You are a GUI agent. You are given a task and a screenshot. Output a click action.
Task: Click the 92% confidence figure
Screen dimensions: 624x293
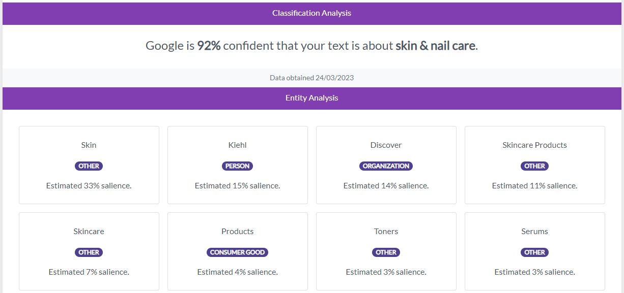point(209,46)
